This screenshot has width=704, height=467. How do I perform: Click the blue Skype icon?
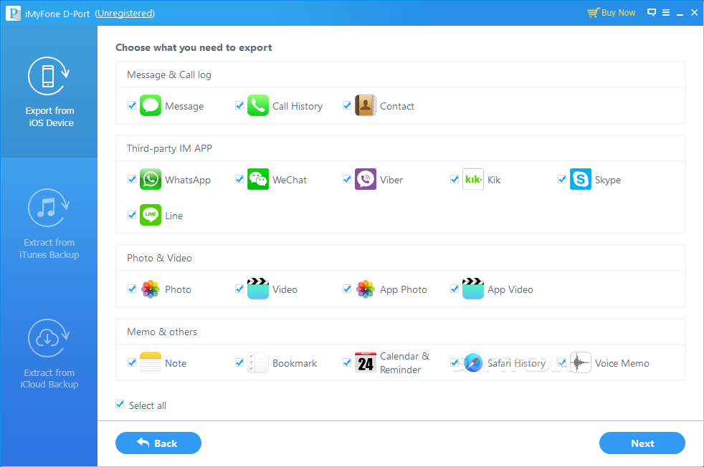point(581,180)
